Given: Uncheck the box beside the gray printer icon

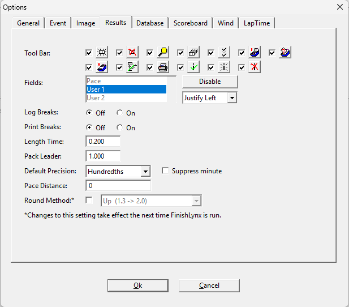Looking at the screenshot, I should [150, 67].
